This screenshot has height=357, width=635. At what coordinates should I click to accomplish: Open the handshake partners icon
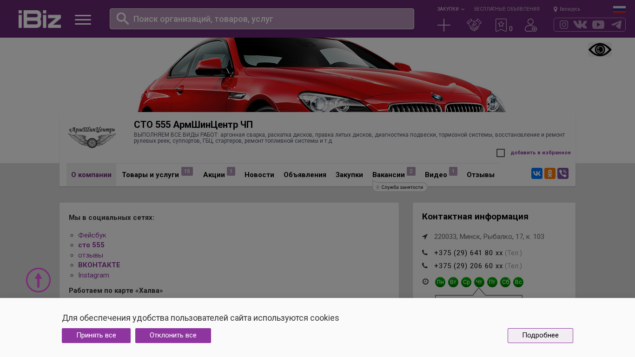(x=474, y=25)
